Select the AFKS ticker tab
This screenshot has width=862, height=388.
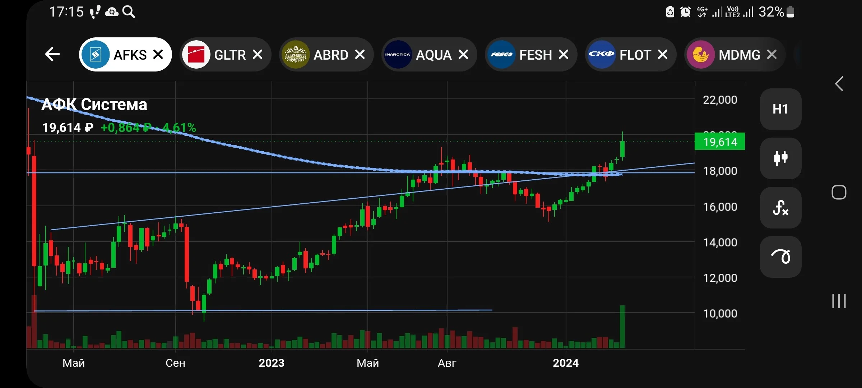[125, 55]
